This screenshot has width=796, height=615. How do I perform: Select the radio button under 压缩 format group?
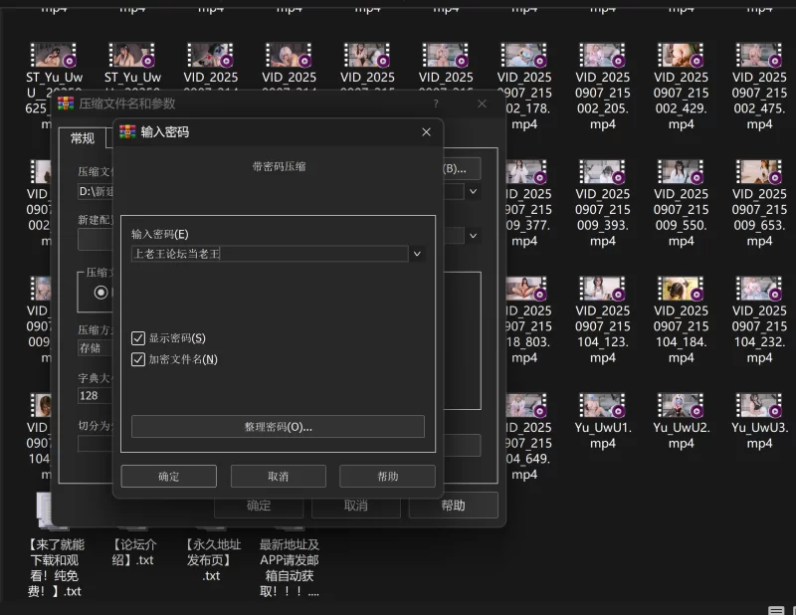pyautogui.click(x=100, y=292)
